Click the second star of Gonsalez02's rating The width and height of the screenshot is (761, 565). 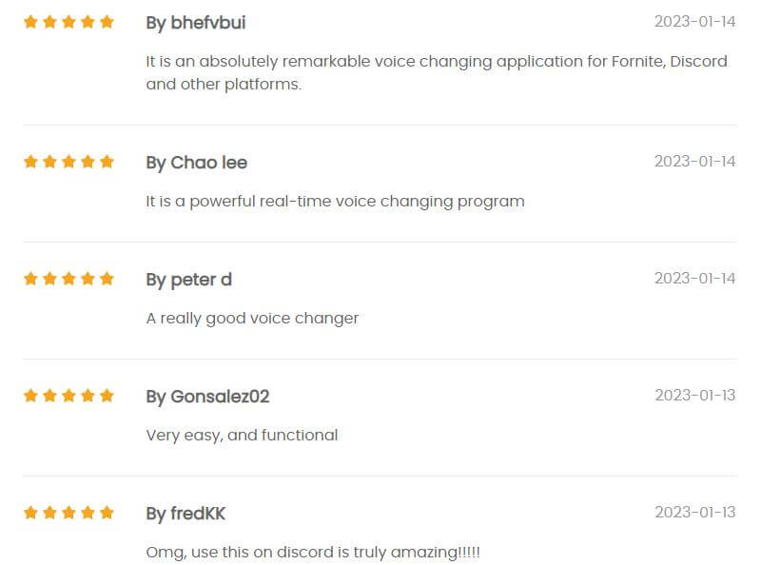coord(50,396)
